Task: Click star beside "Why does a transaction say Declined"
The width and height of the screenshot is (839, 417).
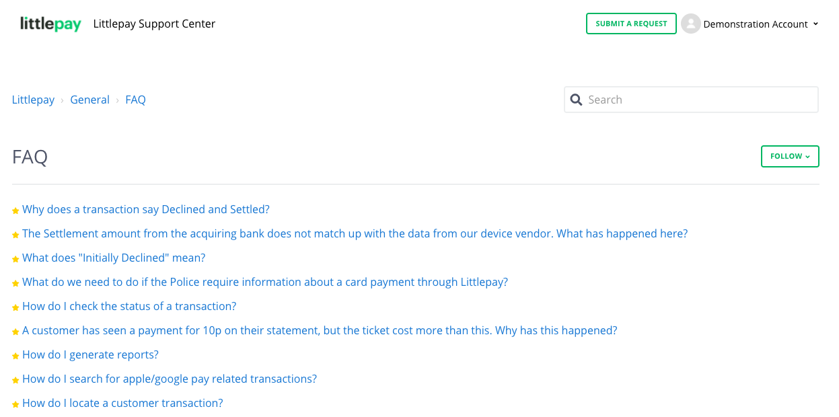Action: coord(15,211)
